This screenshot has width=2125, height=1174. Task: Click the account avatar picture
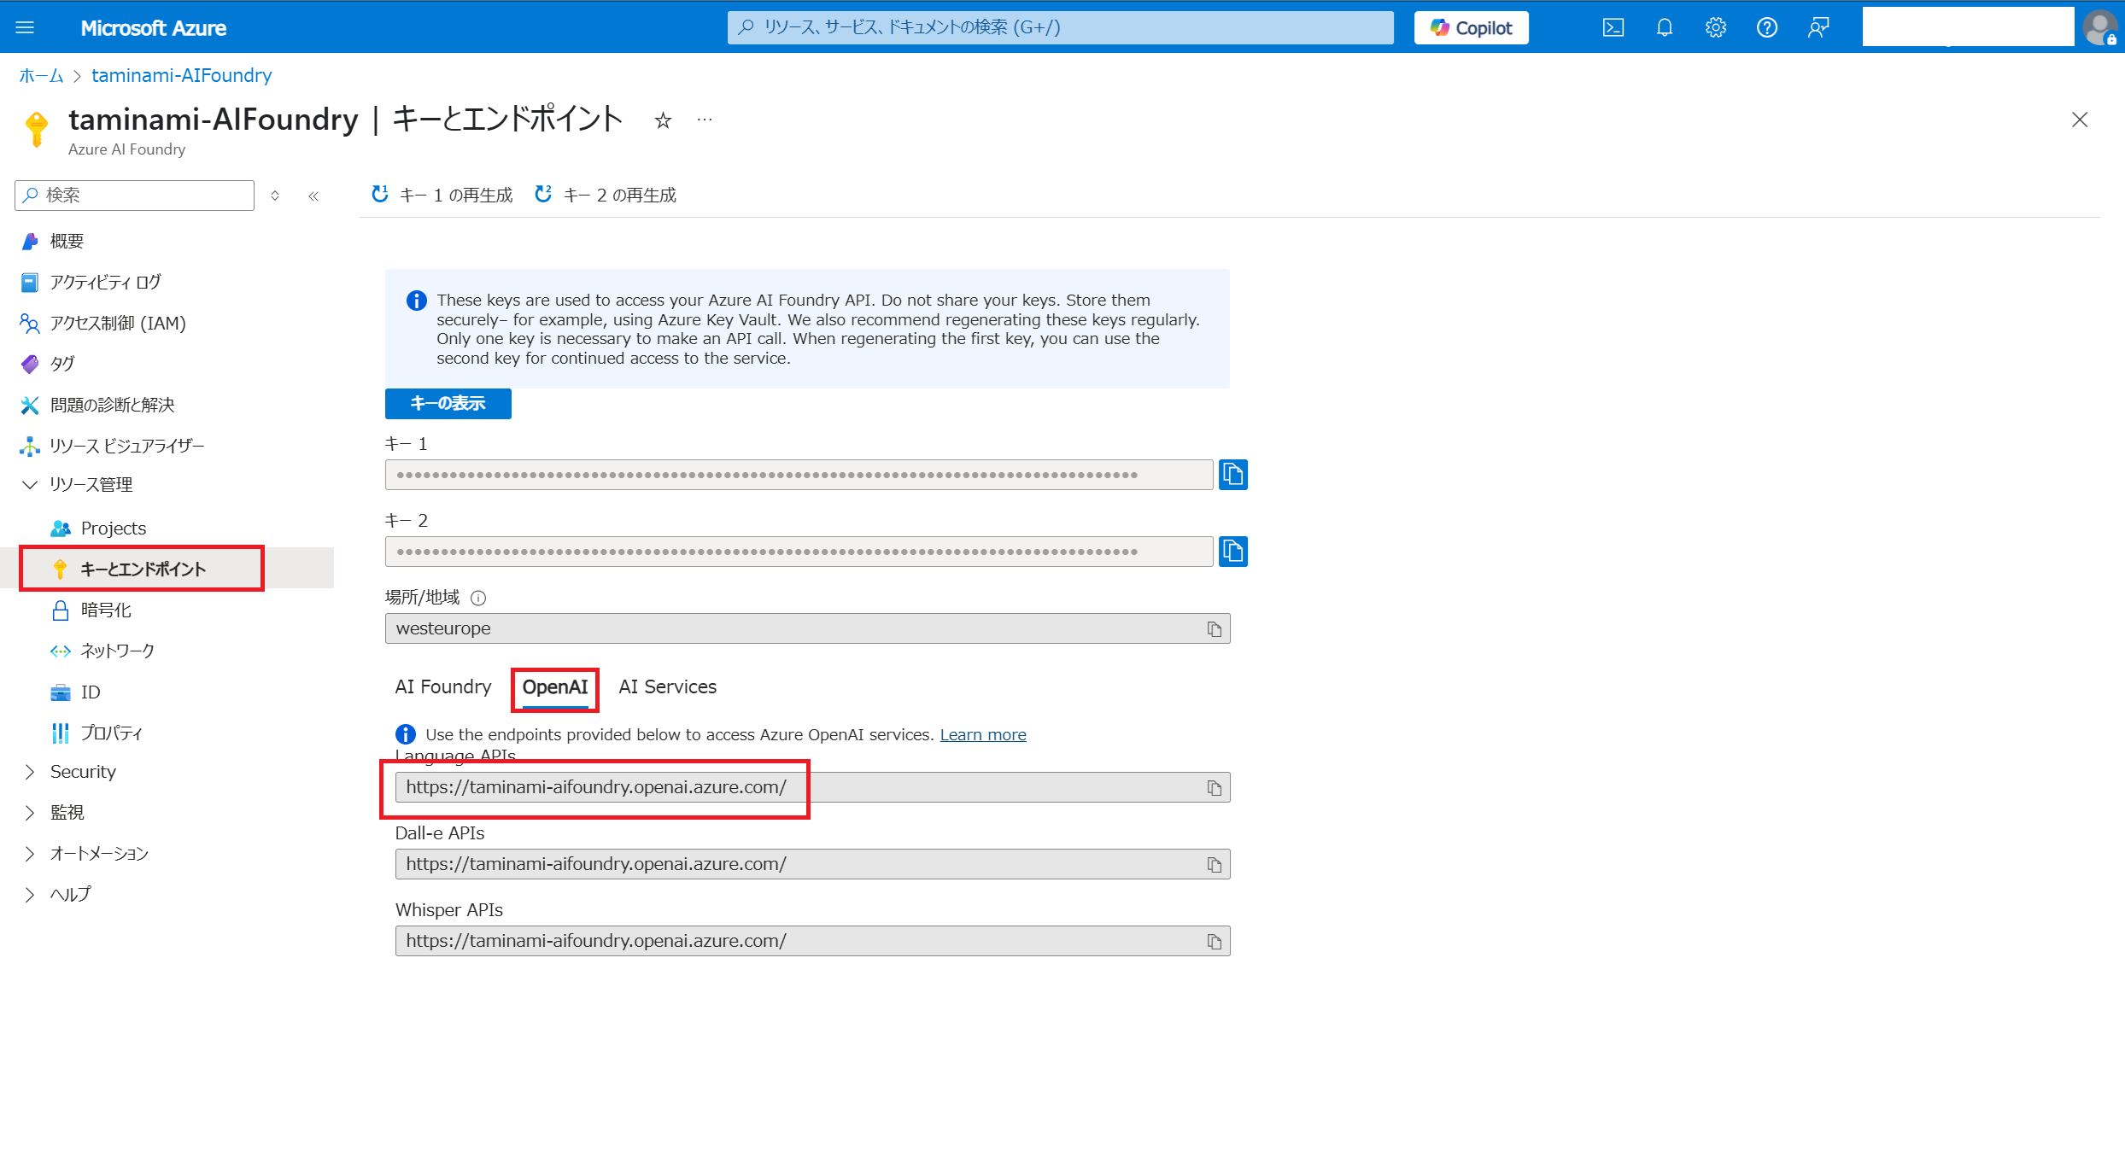(2099, 27)
